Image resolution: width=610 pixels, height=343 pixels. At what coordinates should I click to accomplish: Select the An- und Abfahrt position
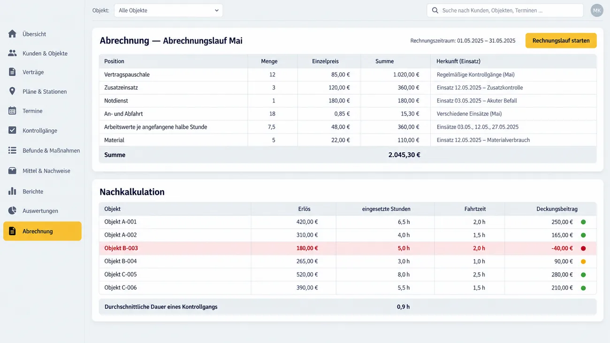[347, 114]
